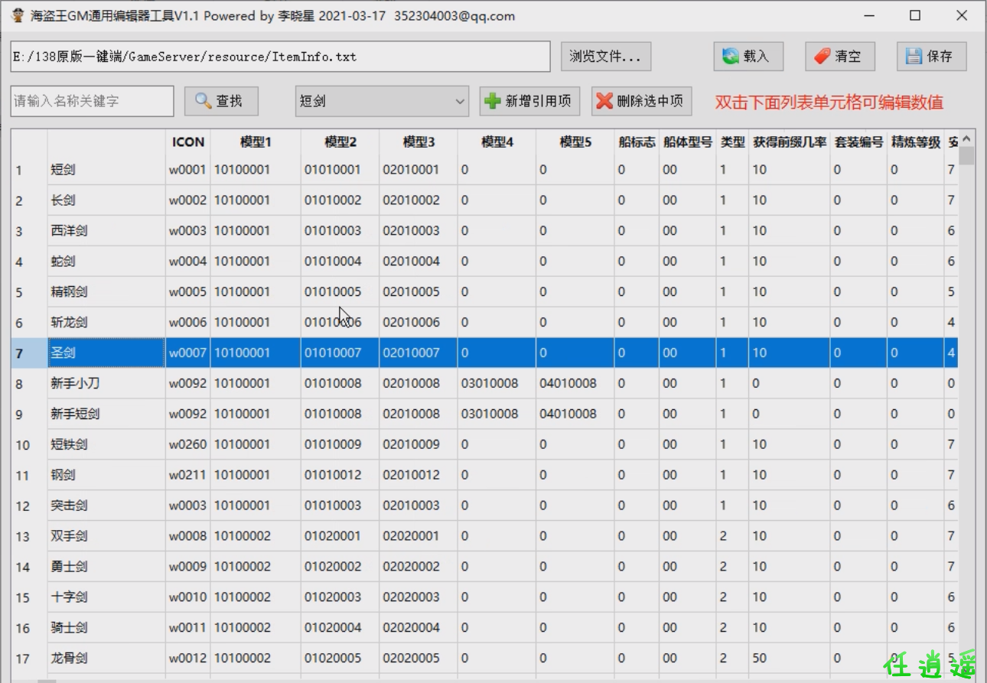Click the w0001 icon cell

click(188, 170)
